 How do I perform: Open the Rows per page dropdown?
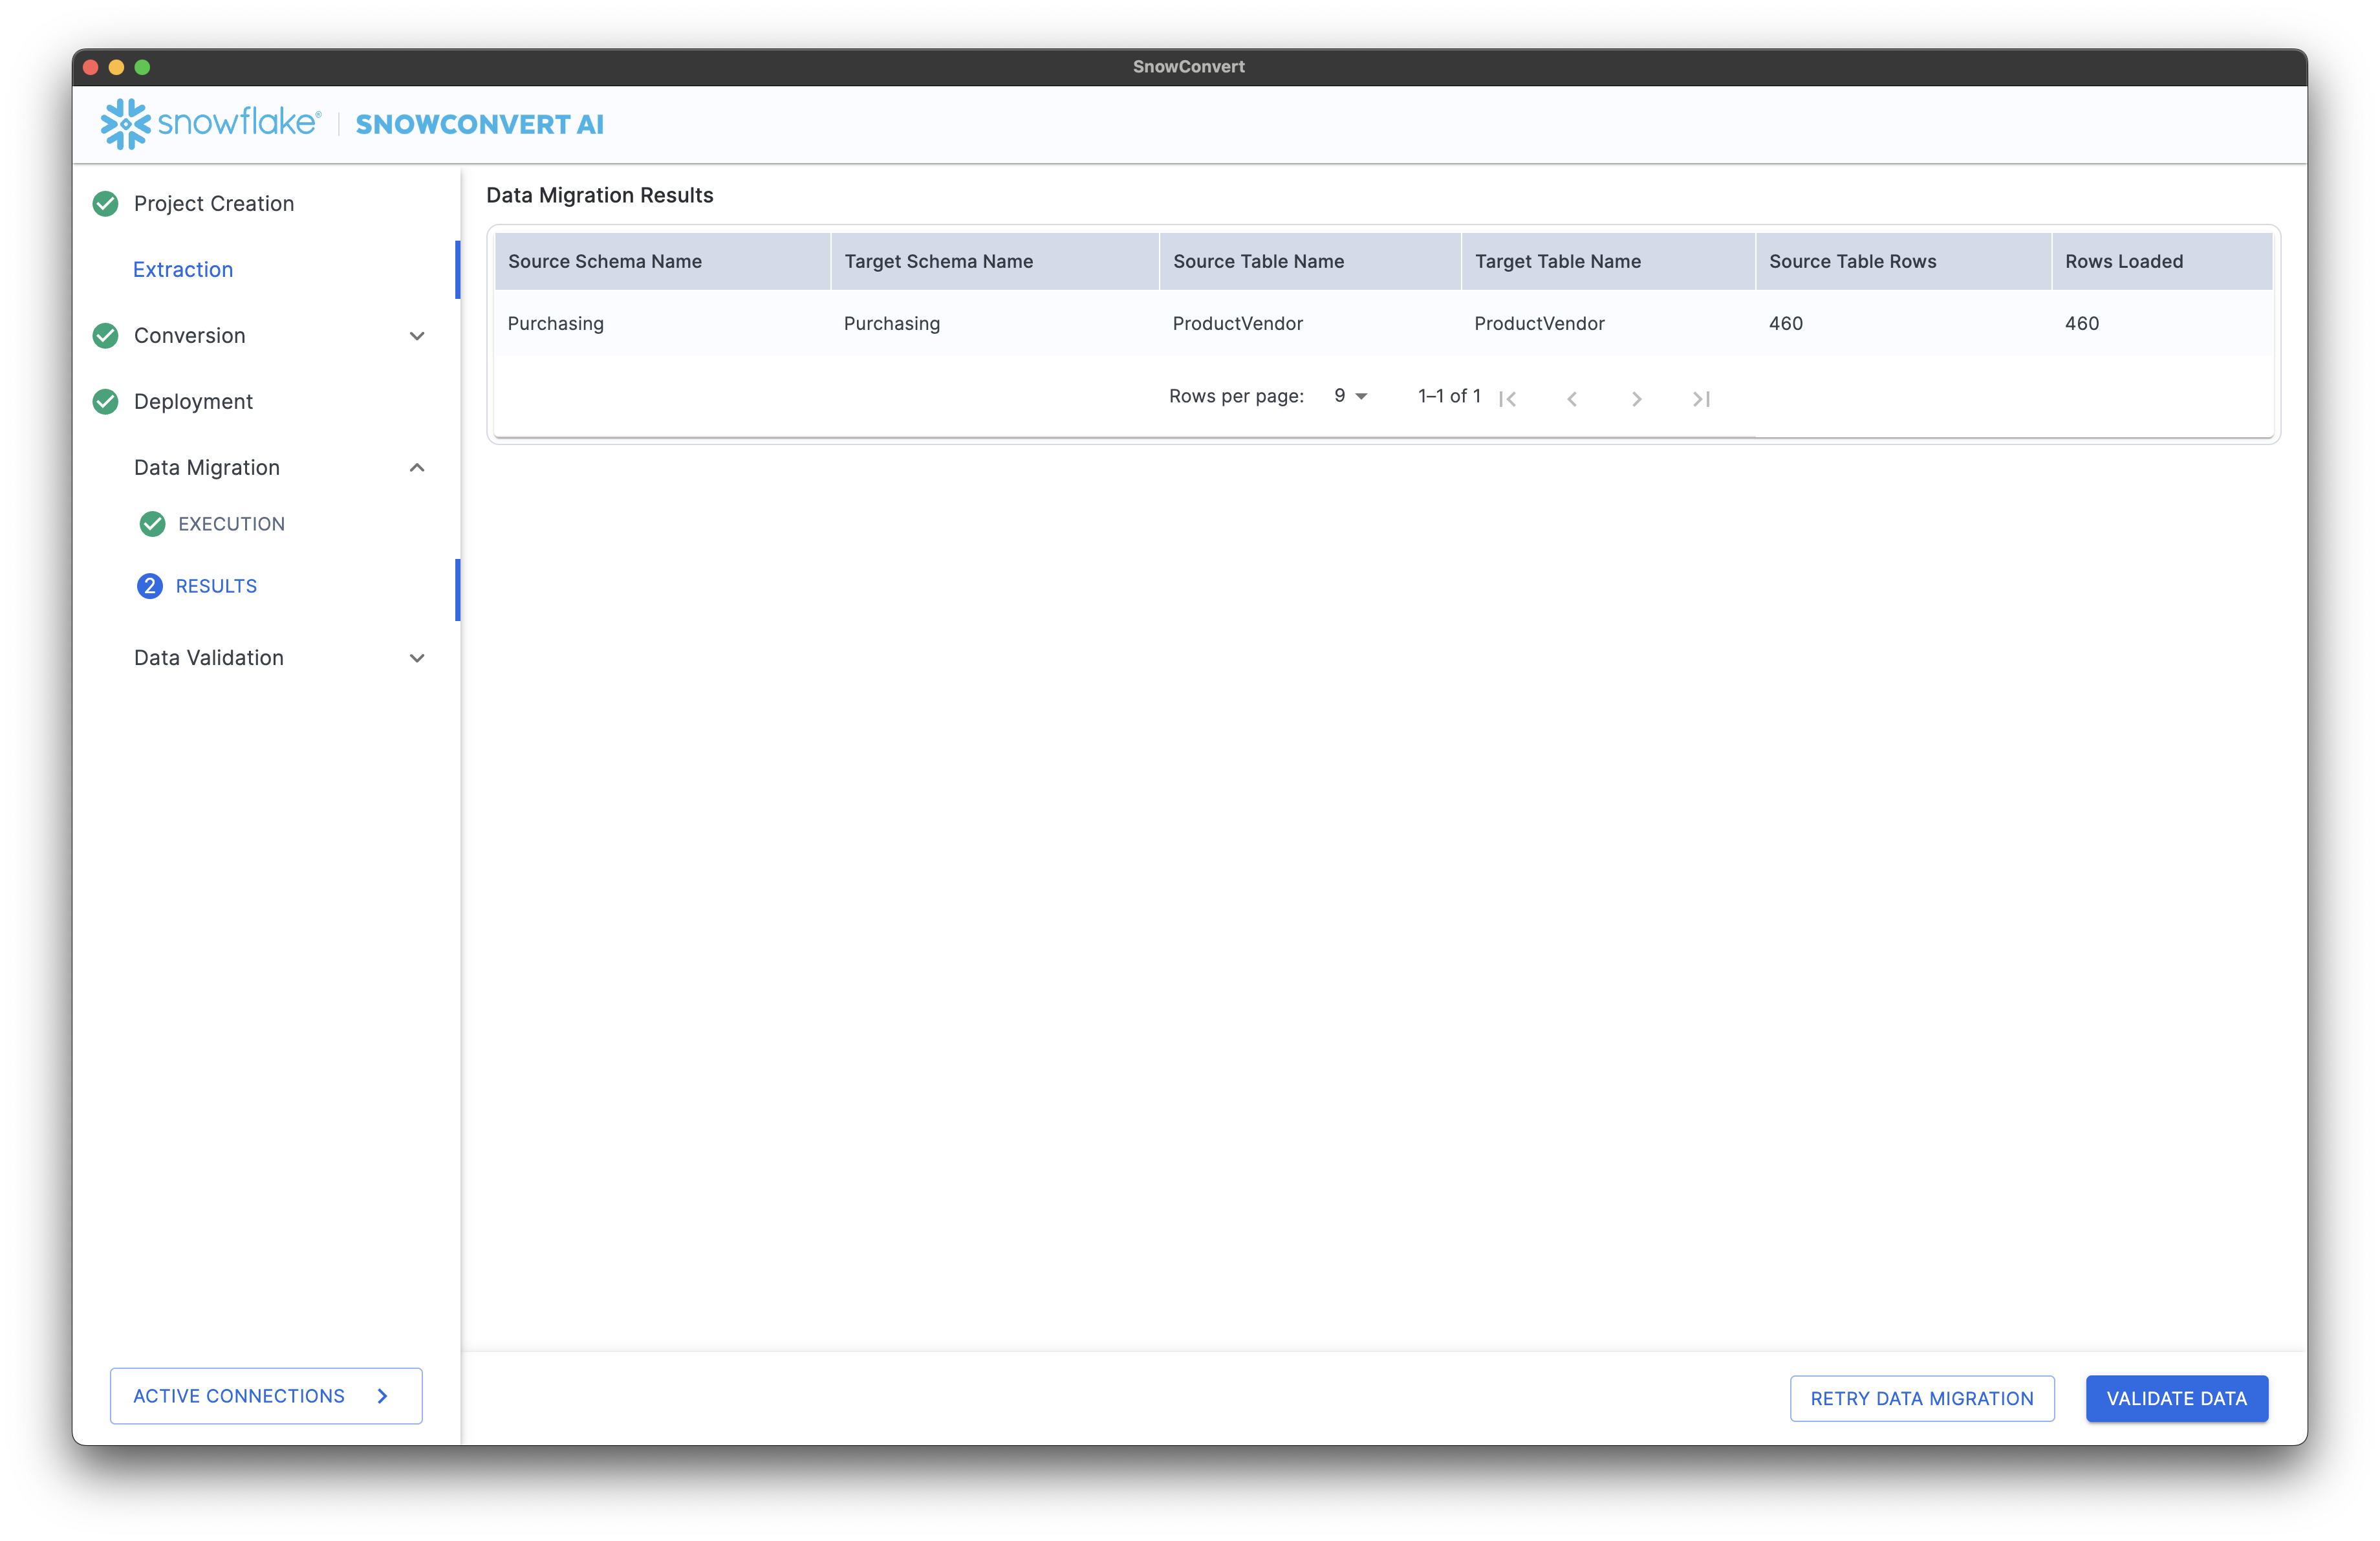pyautogui.click(x=1350, y=396)
